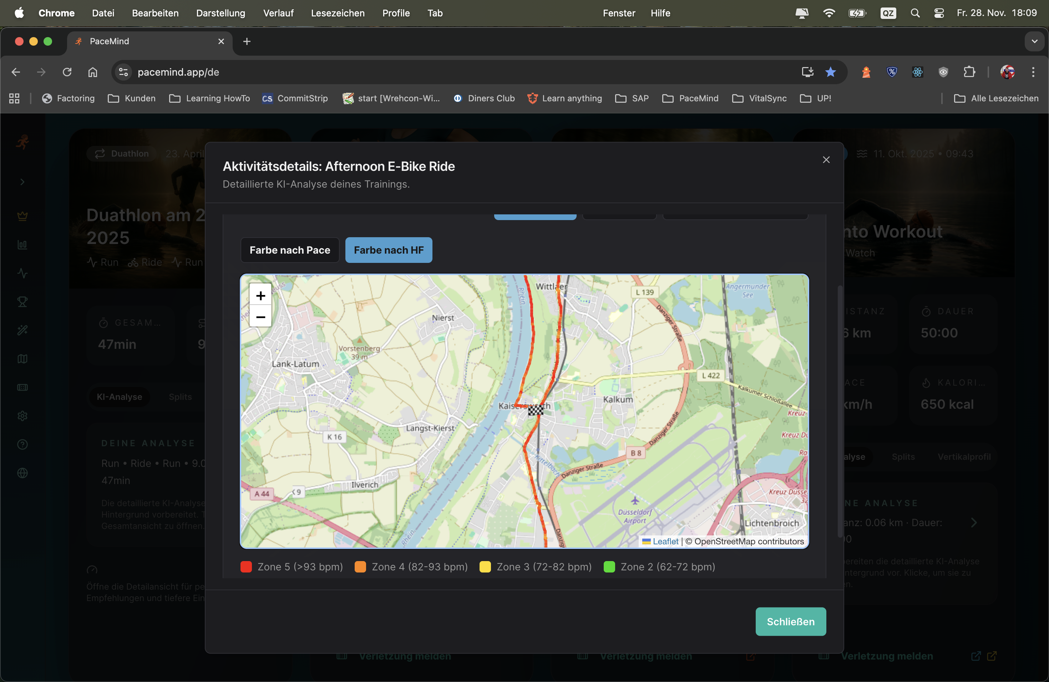1049x682 pixels.
Task: Open the settings gear in the sidebar
Action: [x=22, y=416]
